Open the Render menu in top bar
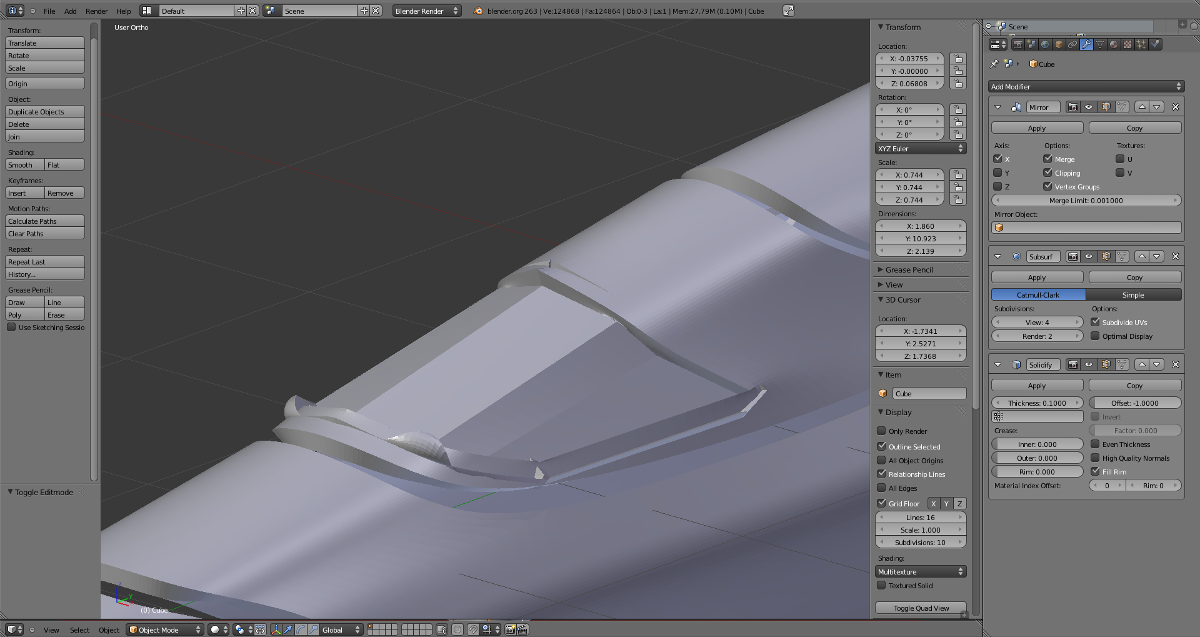Screen dimensions: 1200x637 (96, 11)
